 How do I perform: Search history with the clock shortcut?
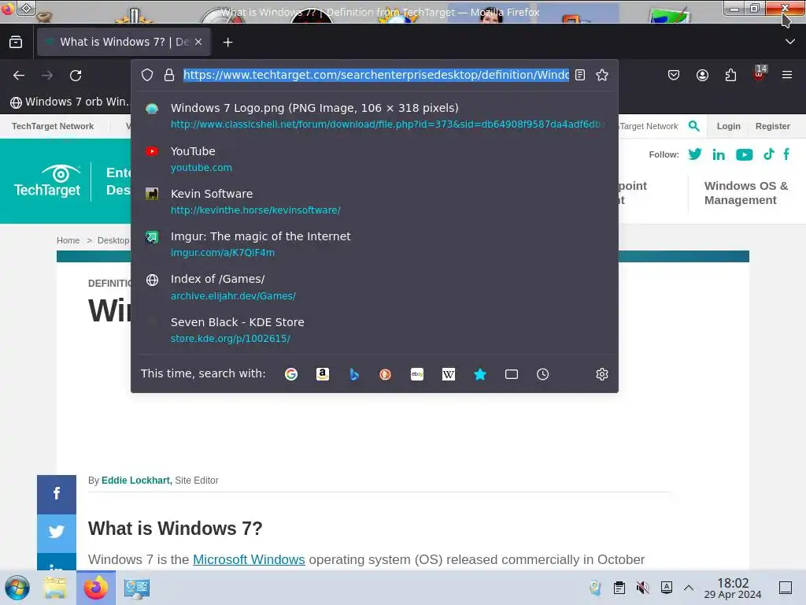543,374
